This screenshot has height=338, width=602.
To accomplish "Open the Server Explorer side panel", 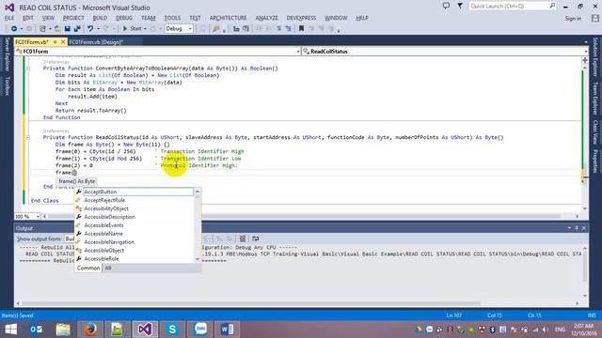I will point(7,54).
